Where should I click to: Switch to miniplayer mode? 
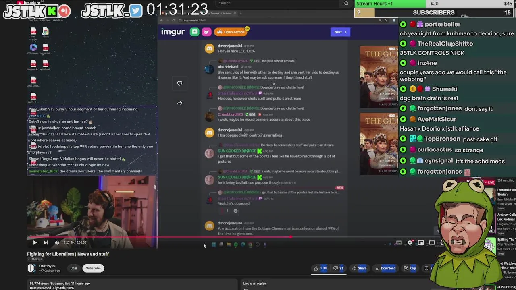coord(421,242)
